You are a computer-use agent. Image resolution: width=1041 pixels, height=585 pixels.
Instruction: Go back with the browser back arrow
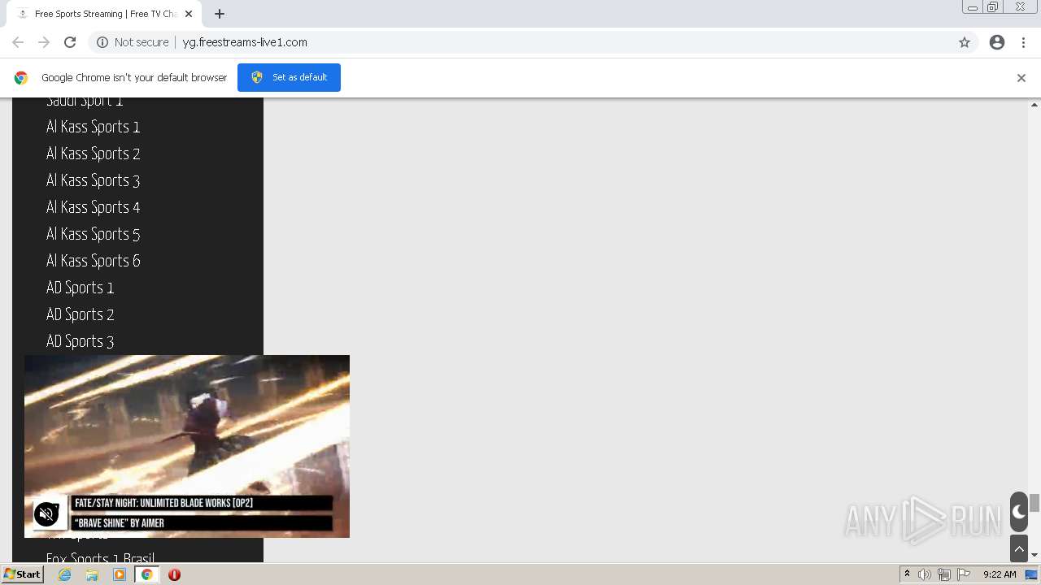click(18, 42)
